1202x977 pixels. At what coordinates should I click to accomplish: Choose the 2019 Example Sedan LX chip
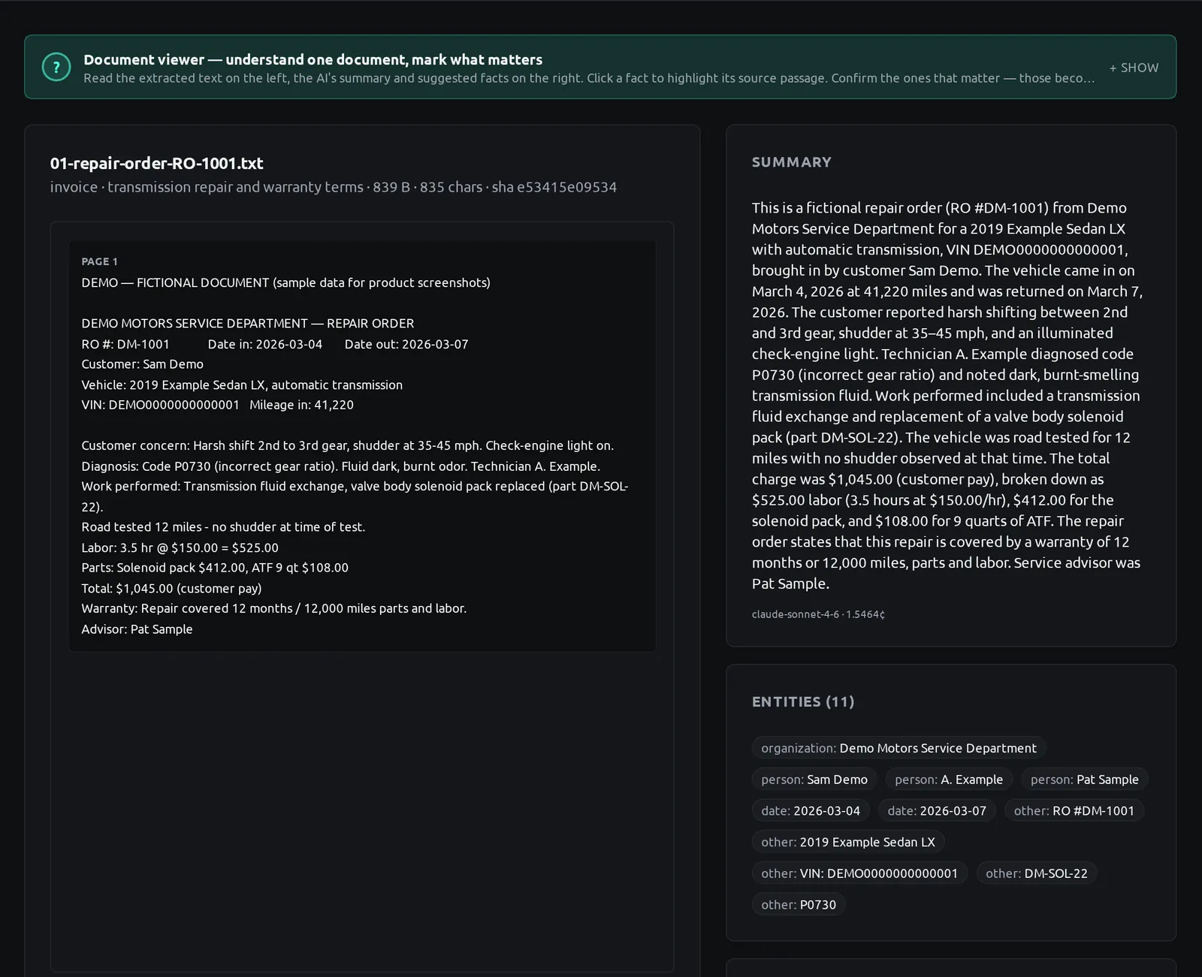(848, 842)
